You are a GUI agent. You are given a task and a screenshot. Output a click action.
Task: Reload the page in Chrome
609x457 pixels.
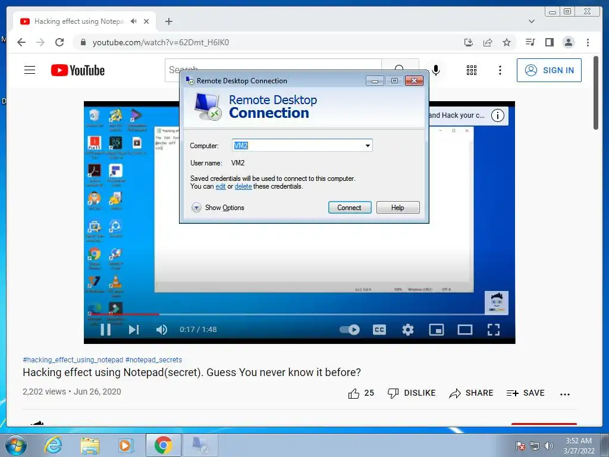click(59, 42)
